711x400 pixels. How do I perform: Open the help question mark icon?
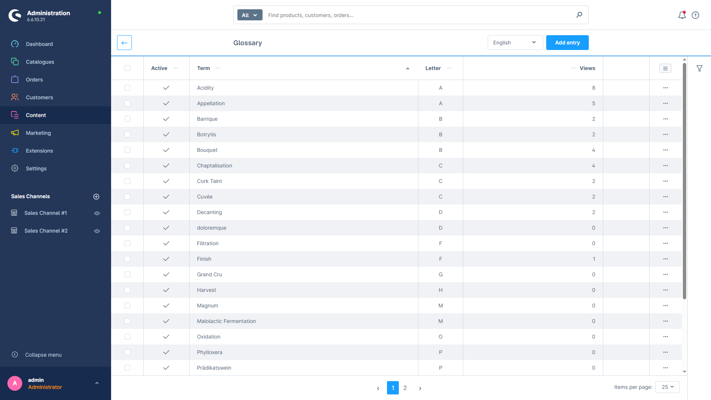(695, 15)
